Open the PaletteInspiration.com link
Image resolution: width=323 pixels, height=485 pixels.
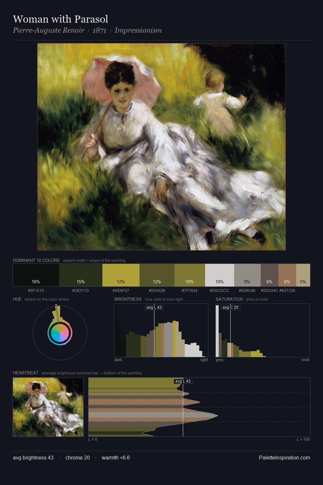(285, 458)
